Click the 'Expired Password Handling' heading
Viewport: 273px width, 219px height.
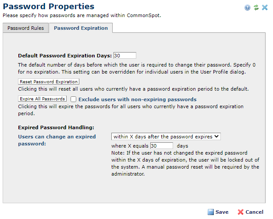coord(56,127)
